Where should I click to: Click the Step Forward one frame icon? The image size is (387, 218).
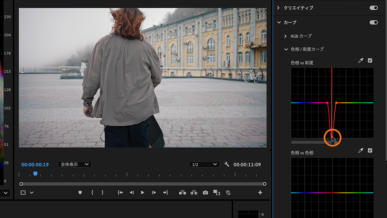(x=154, y=193)
